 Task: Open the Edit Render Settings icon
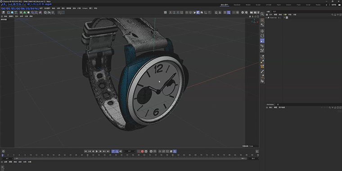(x=258, y=13)
